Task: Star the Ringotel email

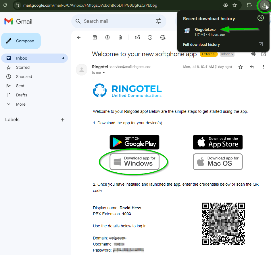Action: pos(241,67)
